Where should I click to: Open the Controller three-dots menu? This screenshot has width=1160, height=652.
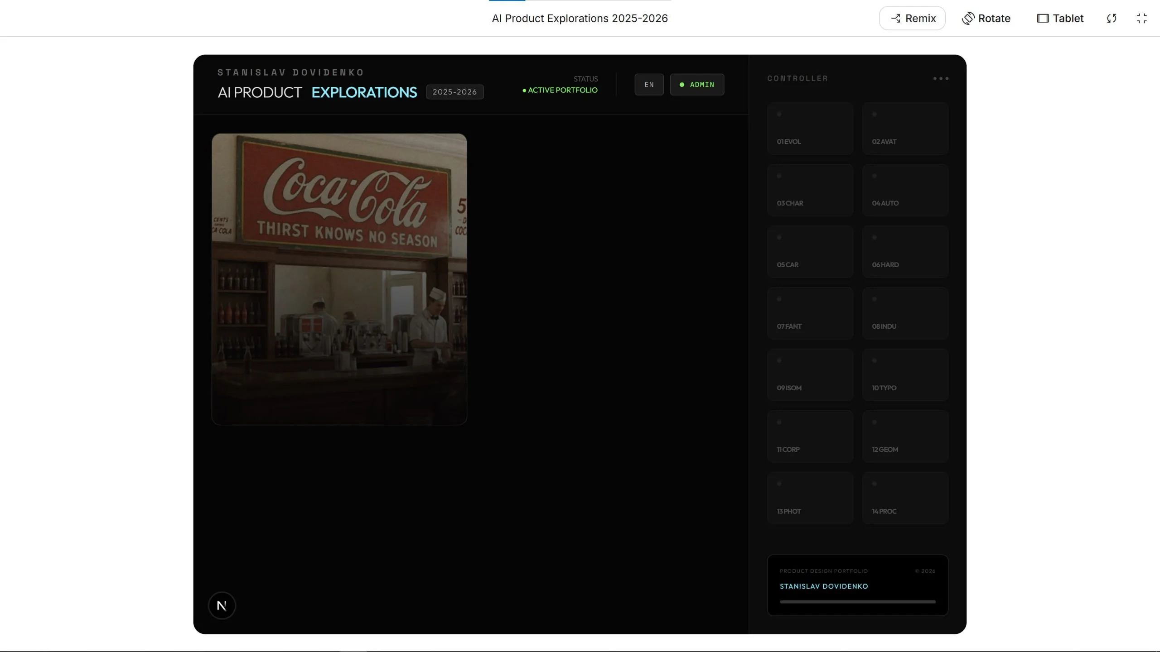click(941, 78)
